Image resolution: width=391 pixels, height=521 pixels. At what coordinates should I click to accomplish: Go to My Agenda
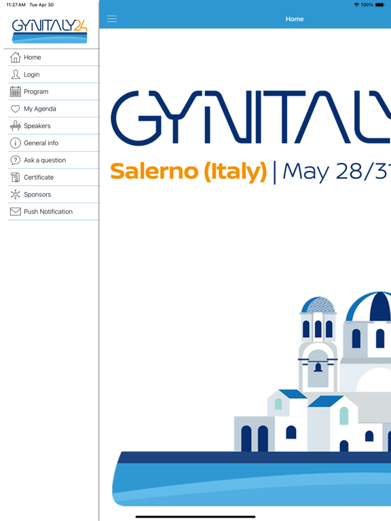[x=40, y=109]
